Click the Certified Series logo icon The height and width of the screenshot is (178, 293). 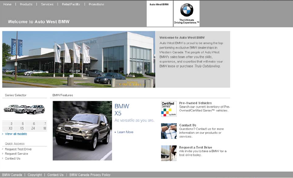pos(169,109)
